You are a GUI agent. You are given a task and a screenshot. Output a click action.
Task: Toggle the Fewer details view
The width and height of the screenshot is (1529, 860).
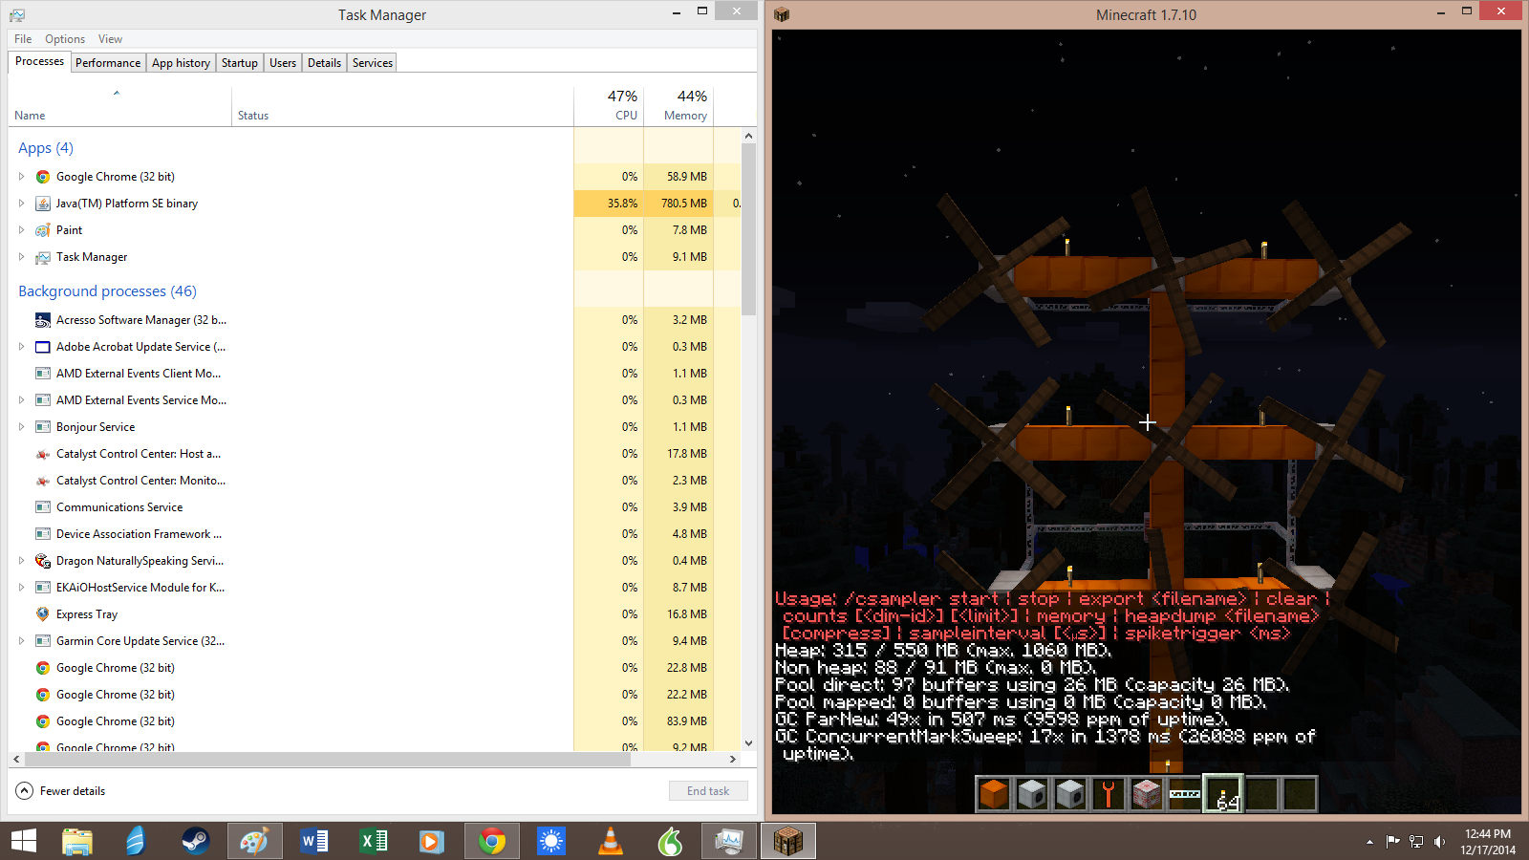[x=61, y=791]
